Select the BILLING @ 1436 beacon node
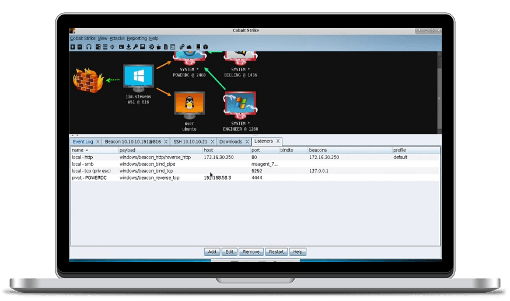Image resolution: width=510 pixels, height=301 pixels. tap(240, 58)
